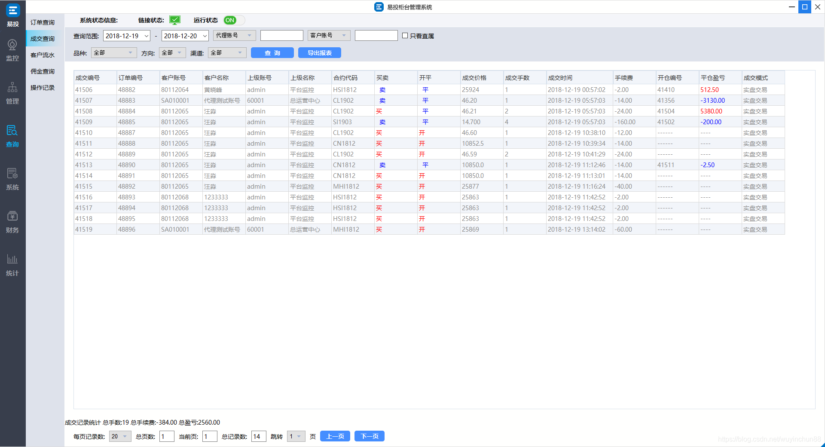Click open position number 41511

(666, 165)
